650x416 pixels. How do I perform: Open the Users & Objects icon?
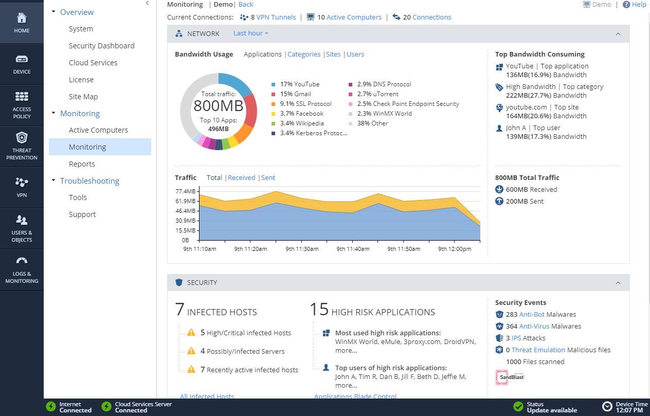pos(22,220)
